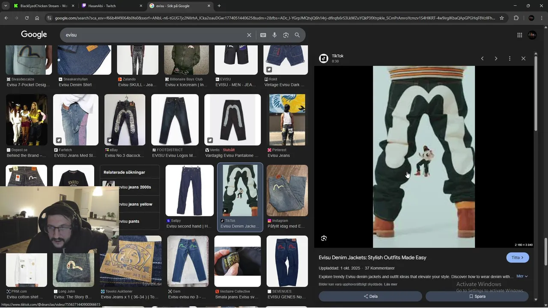548x308 pixels.
Task: Open the Chrome three-dot menu
Action: (x=542, y=18)
